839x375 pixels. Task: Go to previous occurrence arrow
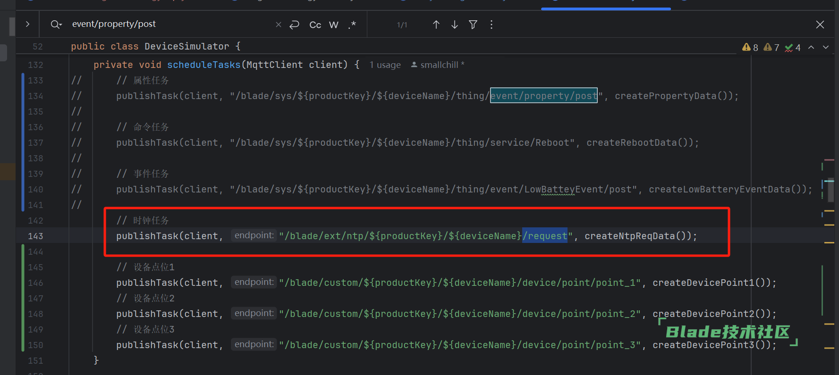tap(436, 25)
